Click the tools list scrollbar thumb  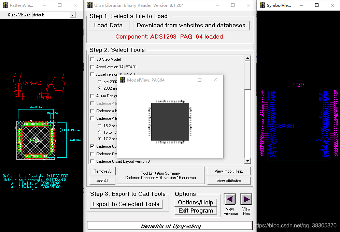tap(247, 75)
